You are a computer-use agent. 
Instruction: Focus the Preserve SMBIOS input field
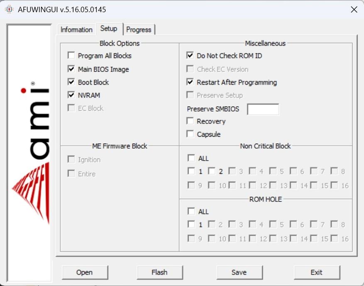coord(263,109)
